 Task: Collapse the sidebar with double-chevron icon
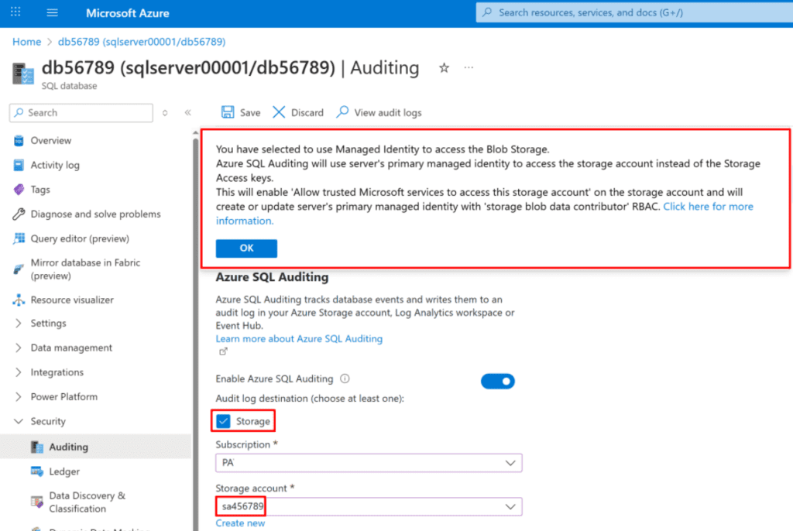[x=187, y=113]
